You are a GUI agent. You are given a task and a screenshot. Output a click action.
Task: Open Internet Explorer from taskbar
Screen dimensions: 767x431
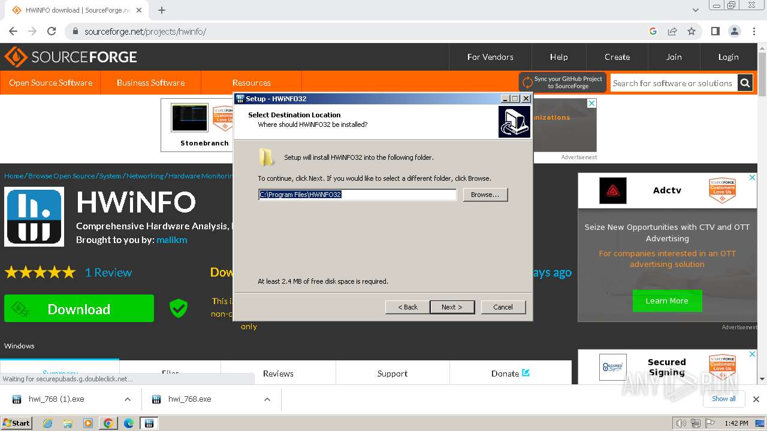(48, 423)
